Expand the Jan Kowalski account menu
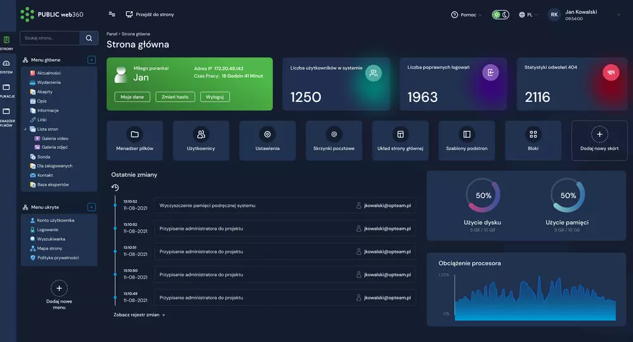 [x=618, y=15]
